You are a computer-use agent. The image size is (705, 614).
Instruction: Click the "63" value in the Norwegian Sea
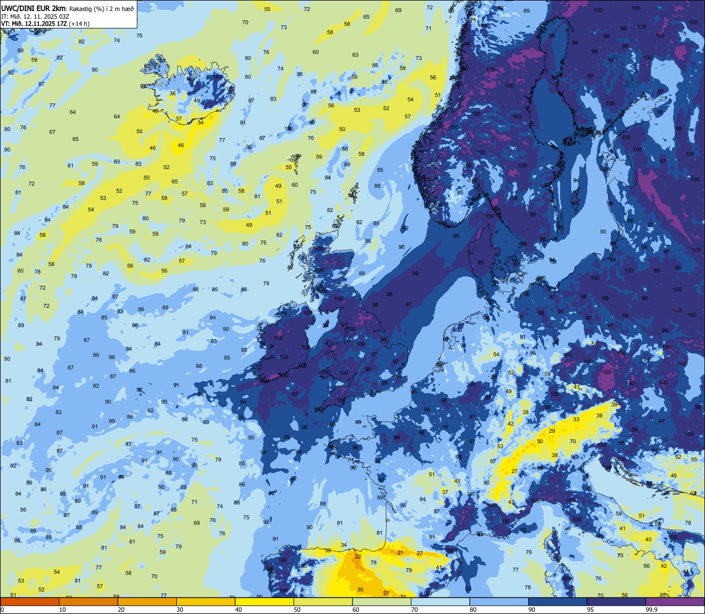(x=355, y=55)
